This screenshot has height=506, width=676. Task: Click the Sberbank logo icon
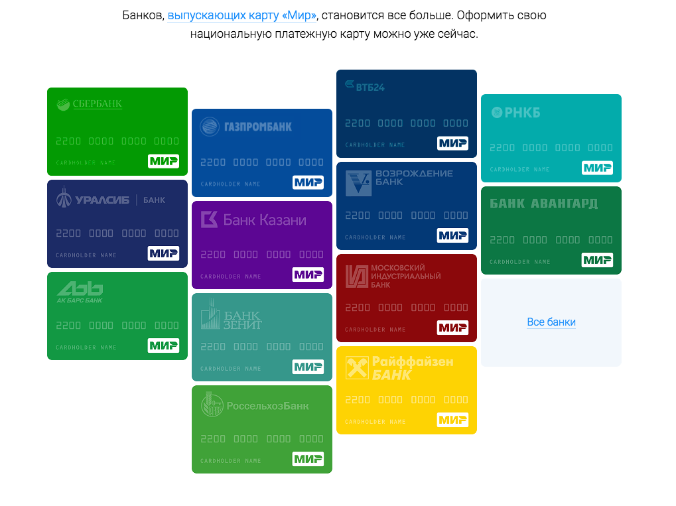tap(63, 104)
